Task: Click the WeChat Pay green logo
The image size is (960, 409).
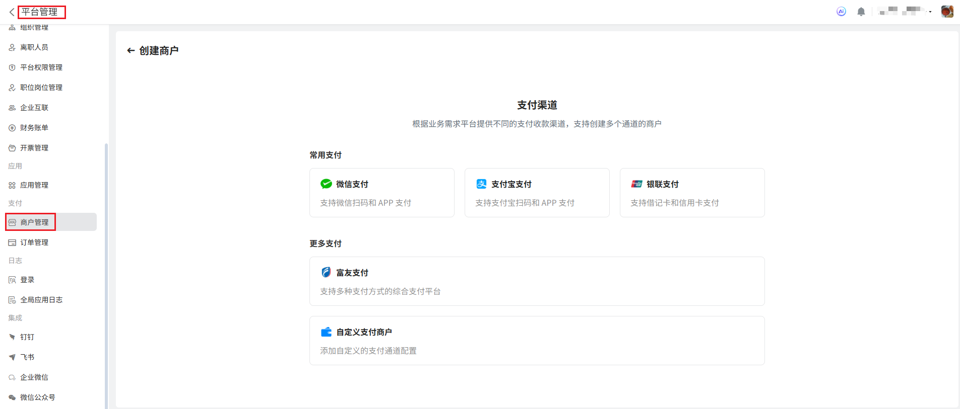Action: pyautogui.click(x=326, y=184)
